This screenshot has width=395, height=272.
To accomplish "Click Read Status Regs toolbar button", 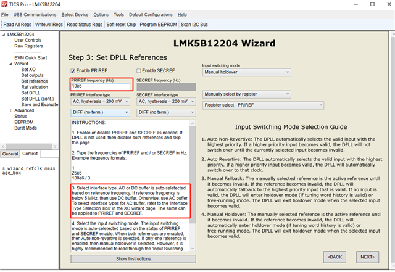I will point(85,25).
